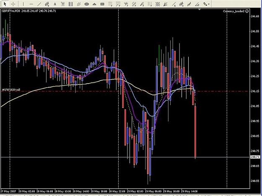
Task: Choose the horizontal line drawing tool
Action: point(31,4)
